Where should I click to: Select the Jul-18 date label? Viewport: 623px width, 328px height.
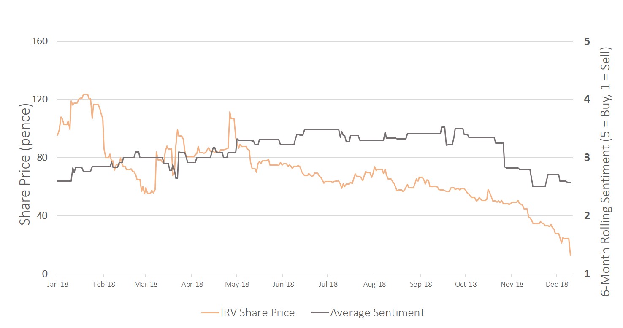coord(328,284)
